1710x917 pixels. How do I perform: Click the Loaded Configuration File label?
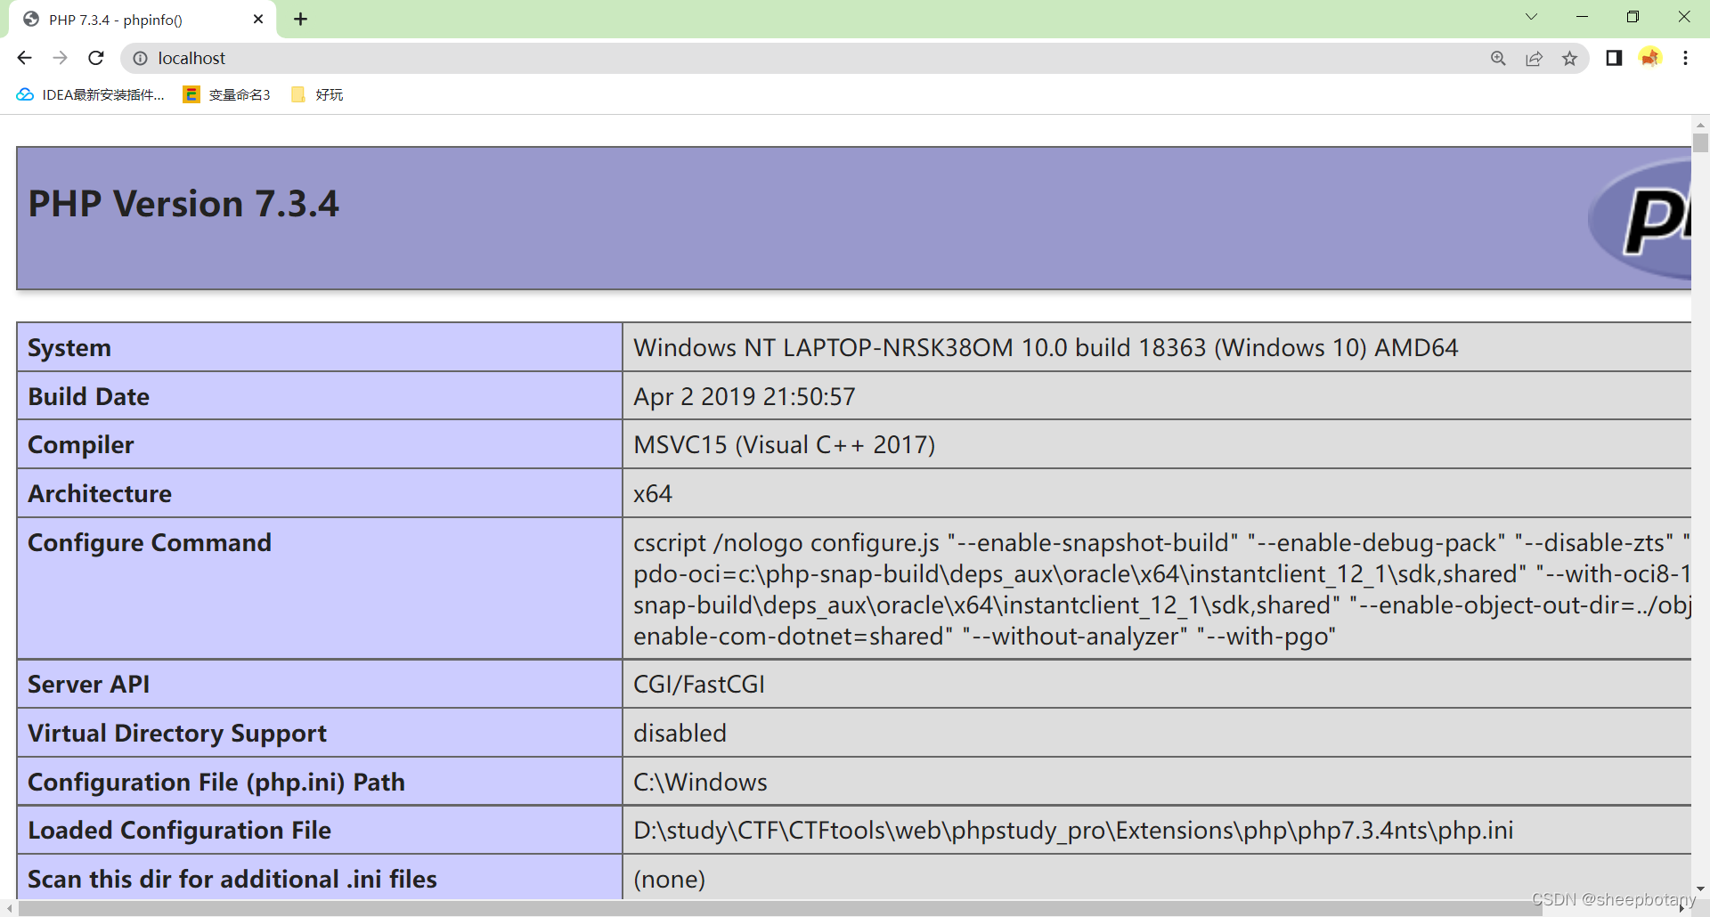(x=179, y=831)
